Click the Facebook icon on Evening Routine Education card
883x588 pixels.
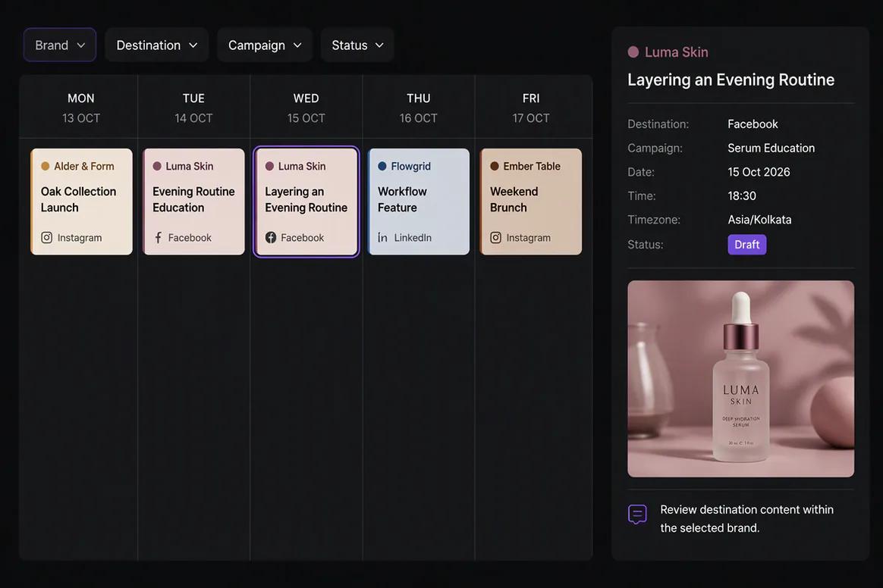159,237
